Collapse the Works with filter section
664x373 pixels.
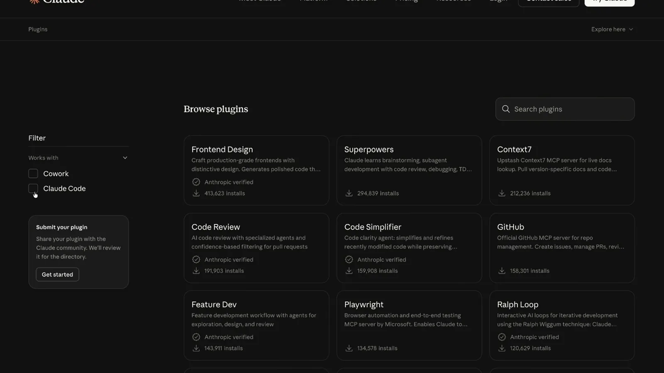click(125, 158)
